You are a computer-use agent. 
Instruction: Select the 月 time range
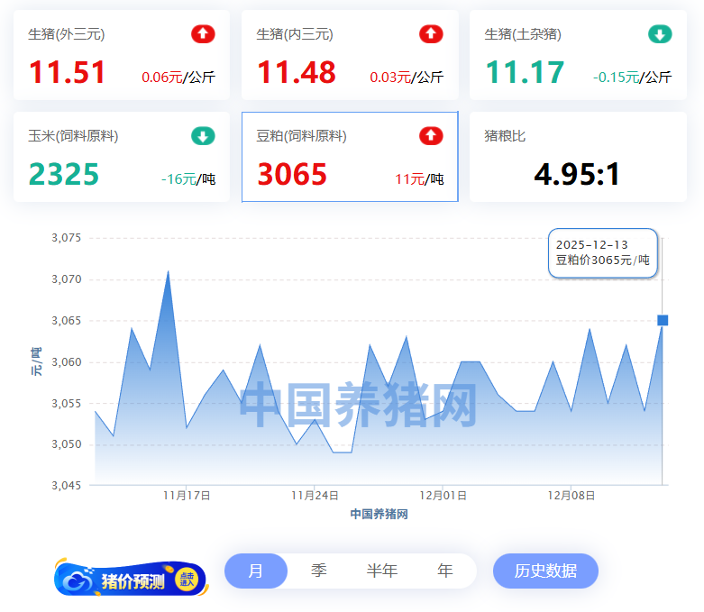(256, 571)
